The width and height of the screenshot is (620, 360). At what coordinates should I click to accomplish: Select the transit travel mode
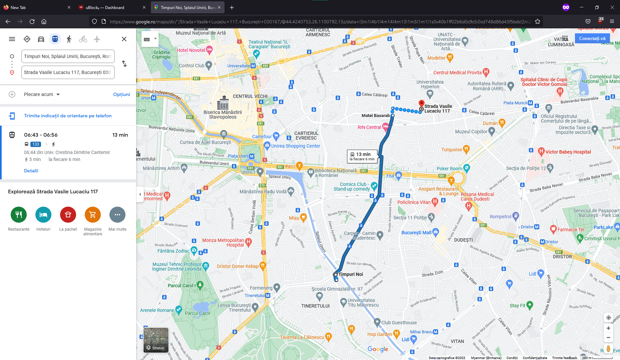[x=55, y=39]
